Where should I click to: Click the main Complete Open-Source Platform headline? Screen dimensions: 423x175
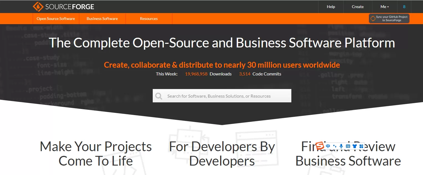click(222, 43)
